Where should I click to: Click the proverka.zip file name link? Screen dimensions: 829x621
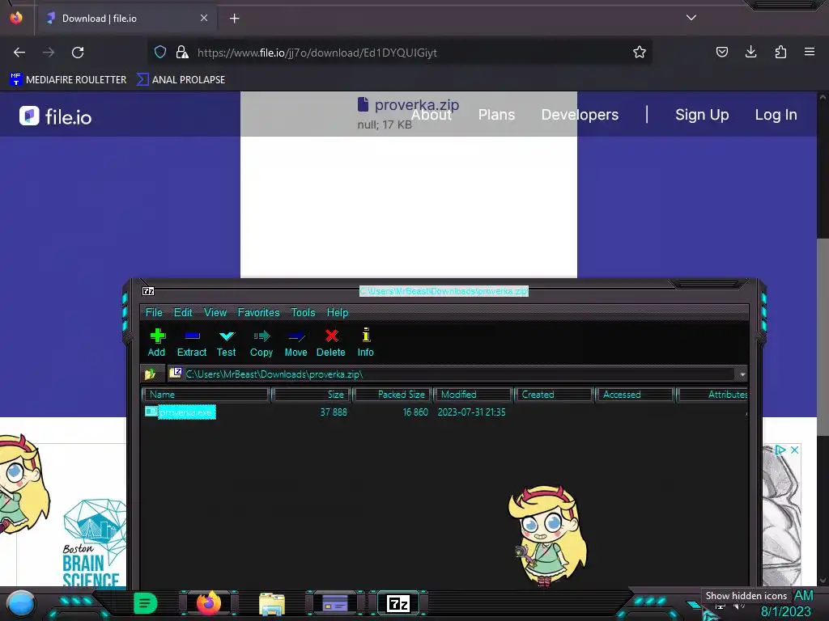point(417,105)
